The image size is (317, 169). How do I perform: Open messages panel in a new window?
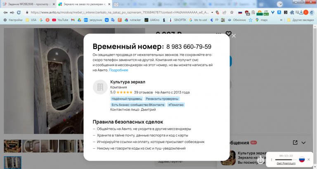(295, 143)
